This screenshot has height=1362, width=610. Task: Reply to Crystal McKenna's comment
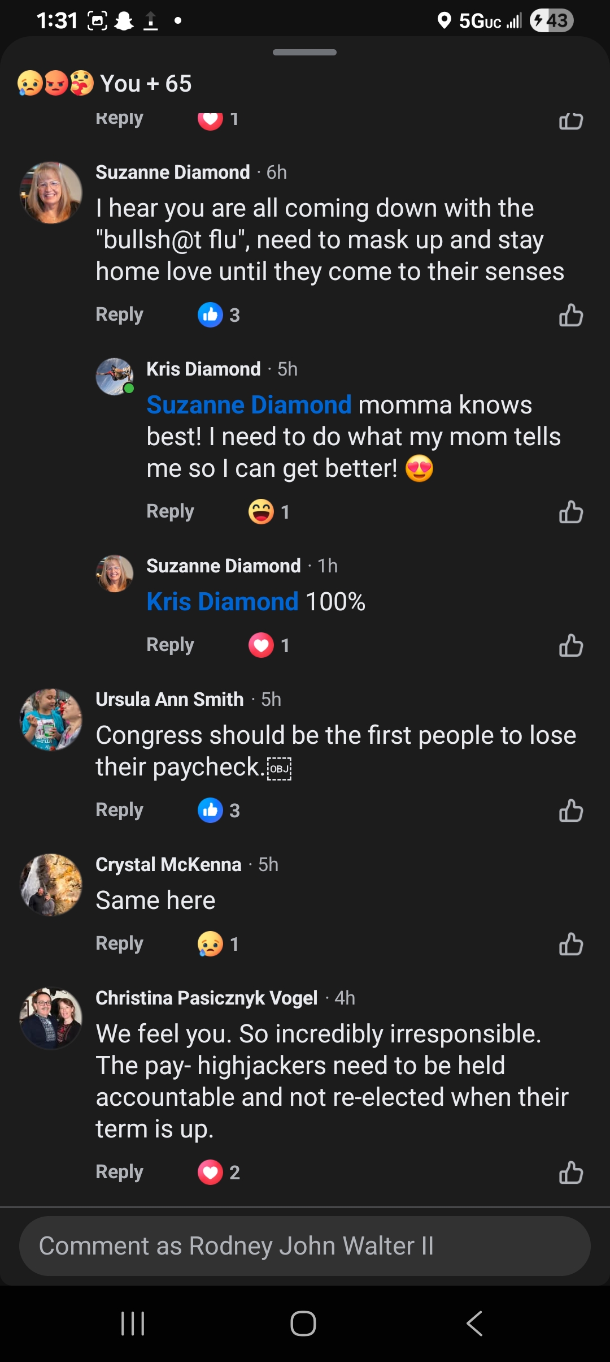pos(119,943)
